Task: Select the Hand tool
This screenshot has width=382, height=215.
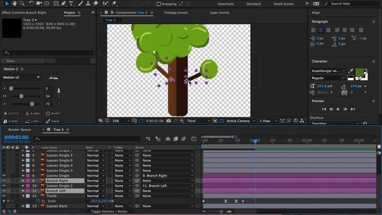Action: pyautogui.click(x=14, y=4)
